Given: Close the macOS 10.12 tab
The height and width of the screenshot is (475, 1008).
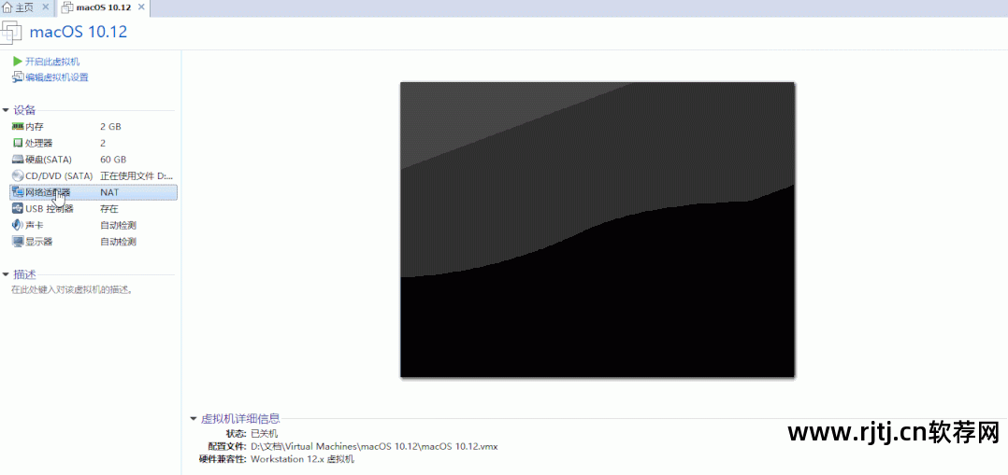Looking at the screenshot, I should 140,7.
